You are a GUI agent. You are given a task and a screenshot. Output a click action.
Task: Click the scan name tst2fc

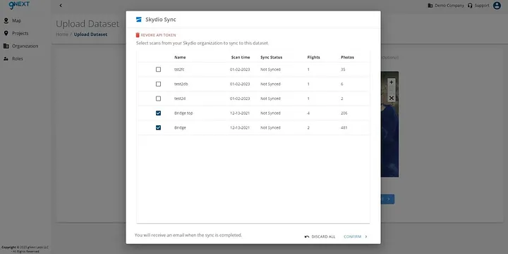[x=179, y=70]
